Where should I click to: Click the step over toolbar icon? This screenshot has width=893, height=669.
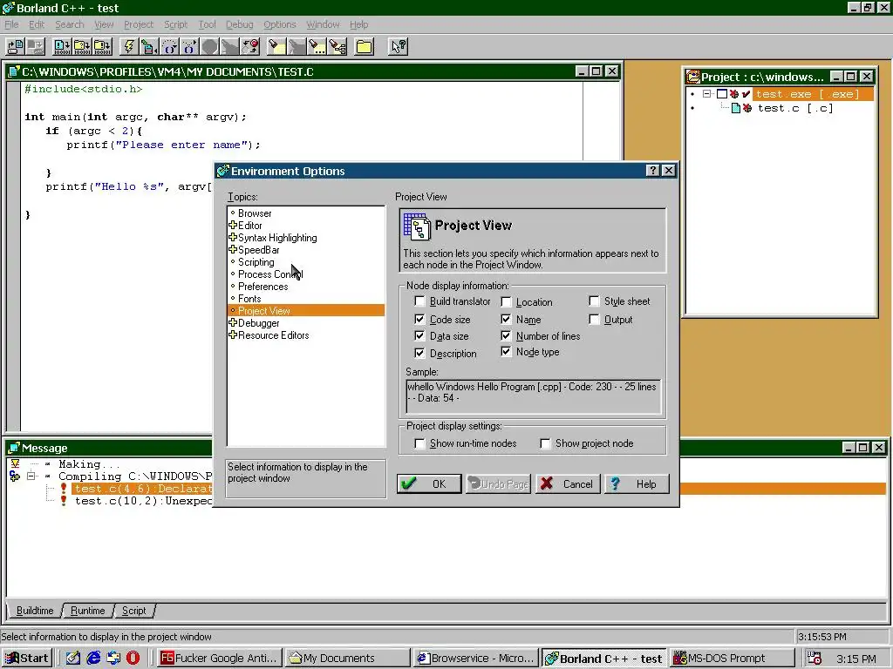[169, 46]
